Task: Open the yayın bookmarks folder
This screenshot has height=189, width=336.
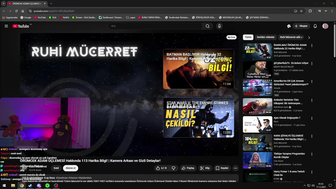Action: tap(130, 18)
